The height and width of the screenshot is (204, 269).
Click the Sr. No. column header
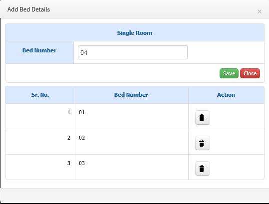(x=40, y=95)
